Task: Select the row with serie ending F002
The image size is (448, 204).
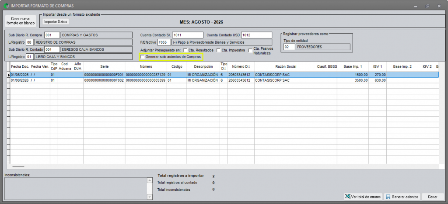Action: tap(224, 80)
